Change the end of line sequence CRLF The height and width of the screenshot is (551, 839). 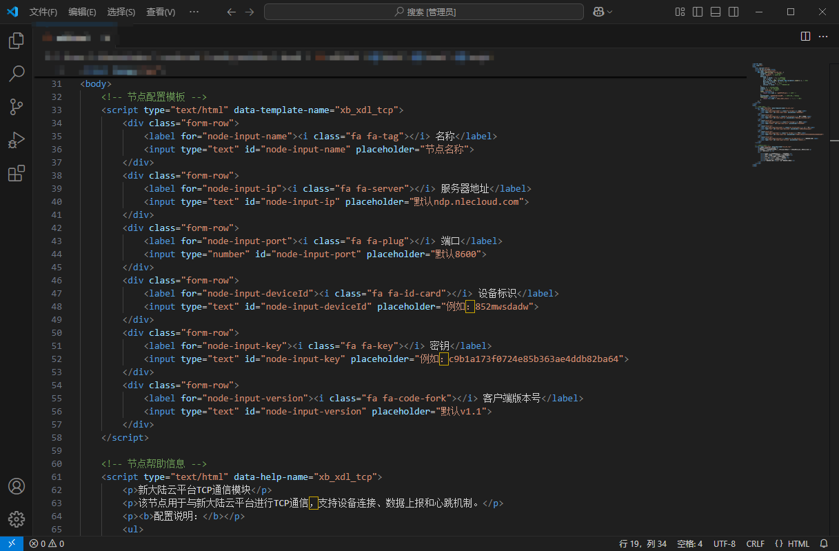(756, 543)
